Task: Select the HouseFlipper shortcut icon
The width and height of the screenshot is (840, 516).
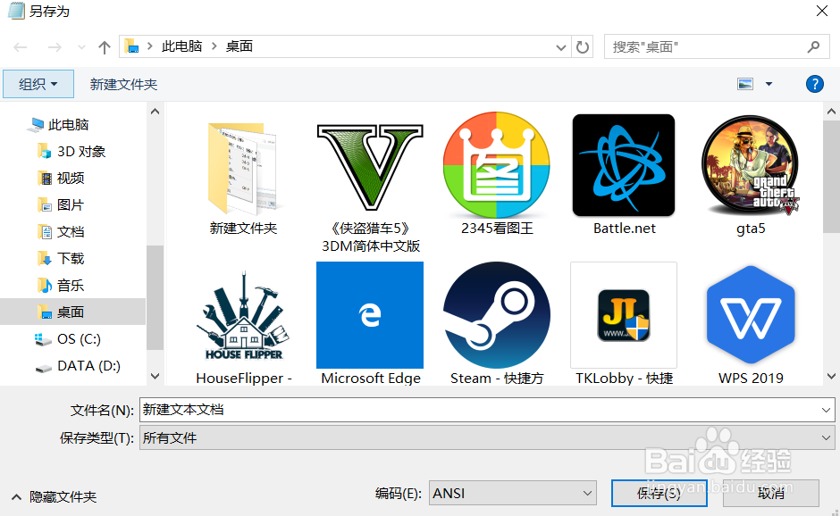Action: (x=244, y=316)
